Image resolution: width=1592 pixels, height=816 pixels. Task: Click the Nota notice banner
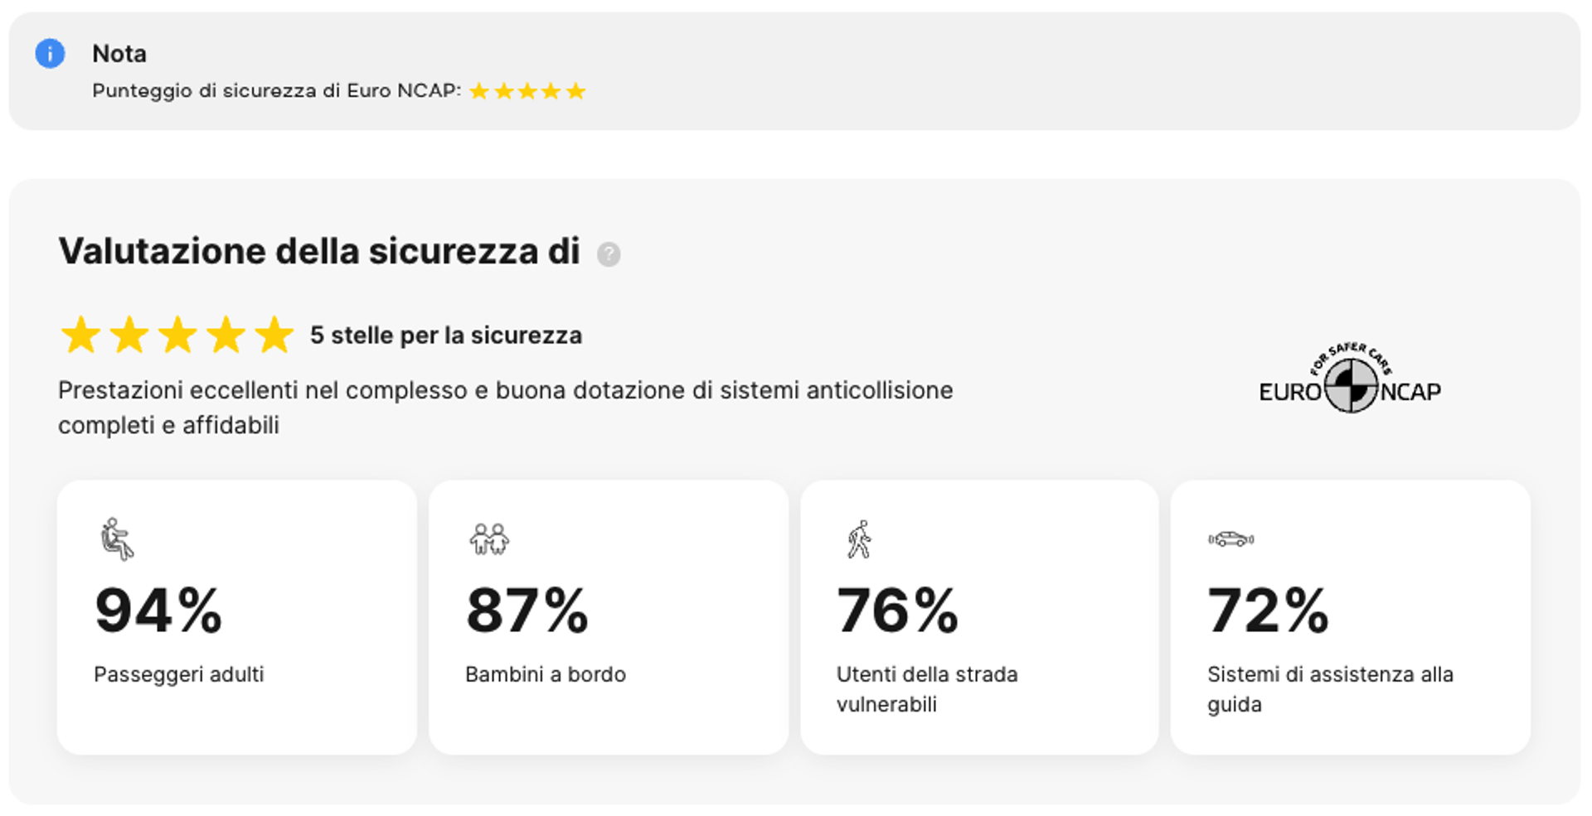point(796,70)
